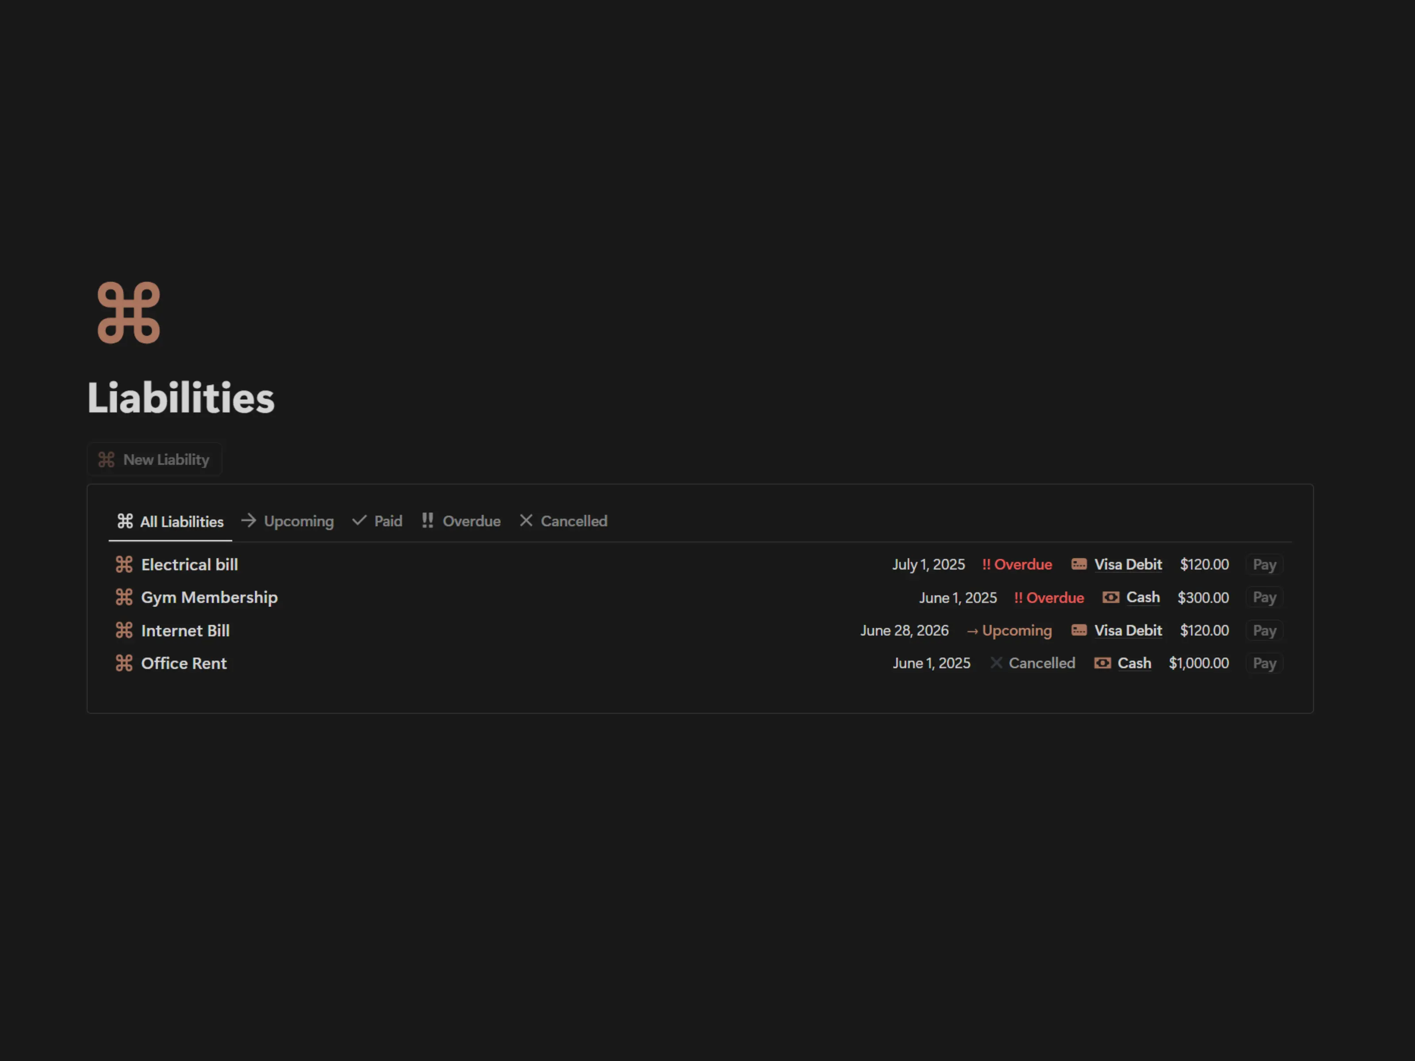The image size is (1415, 1061).
Task: Click the Overdue status on Electrical bill
Action: point(1017,564)
